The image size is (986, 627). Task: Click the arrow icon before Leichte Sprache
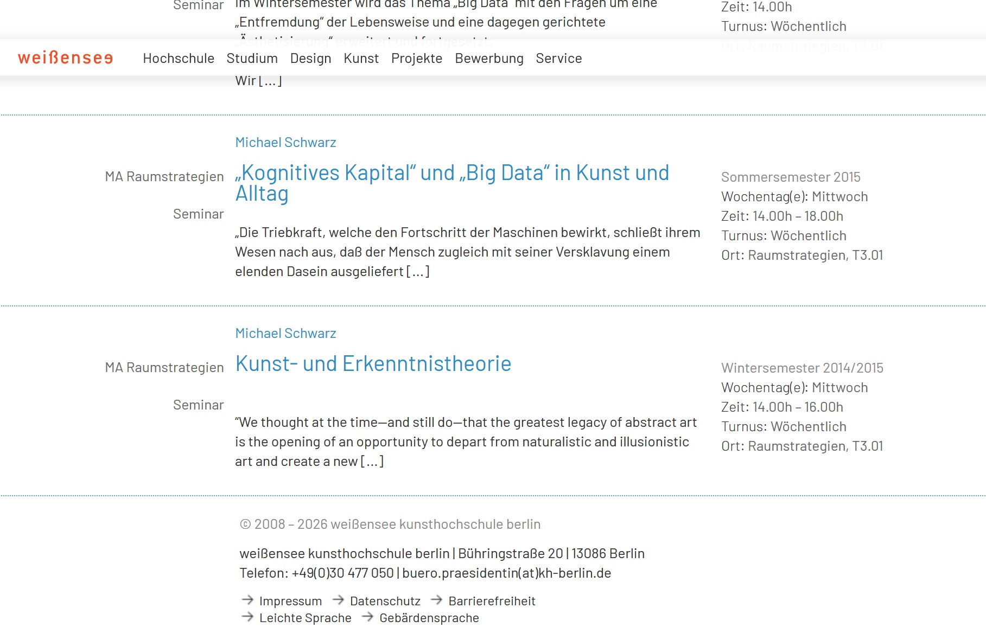247,617
